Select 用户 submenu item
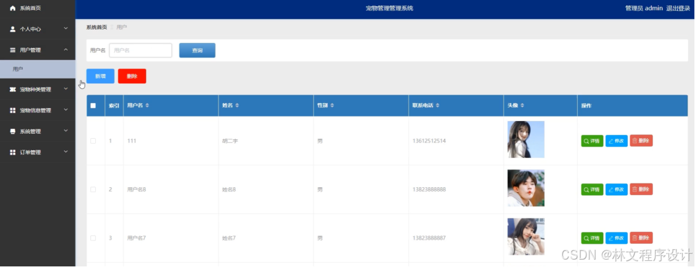Image resolution: width=695 pixels, height=267 pixels. (x=37, y=69)
